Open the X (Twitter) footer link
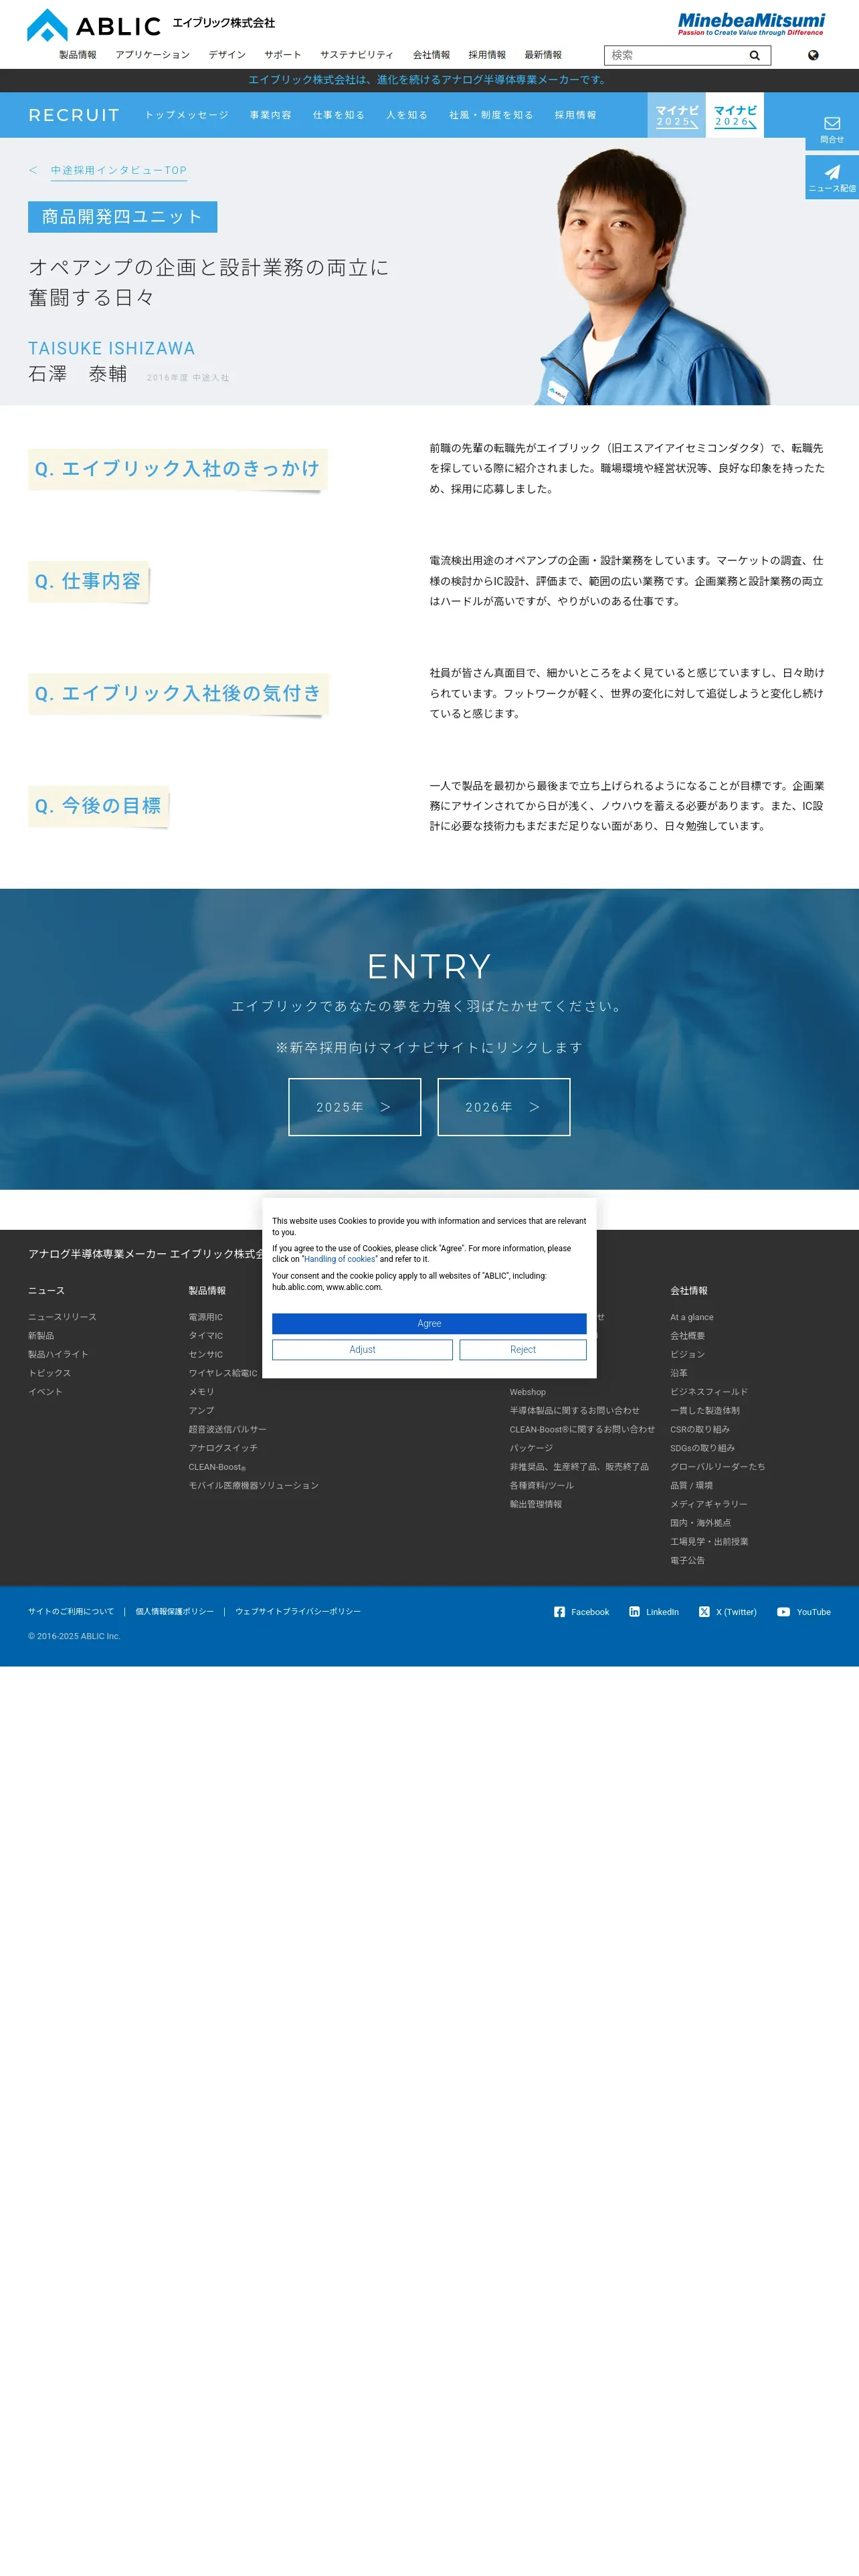Image resolution: width=859 pixels, height=2576 pixels. [x=728, y=1611]
